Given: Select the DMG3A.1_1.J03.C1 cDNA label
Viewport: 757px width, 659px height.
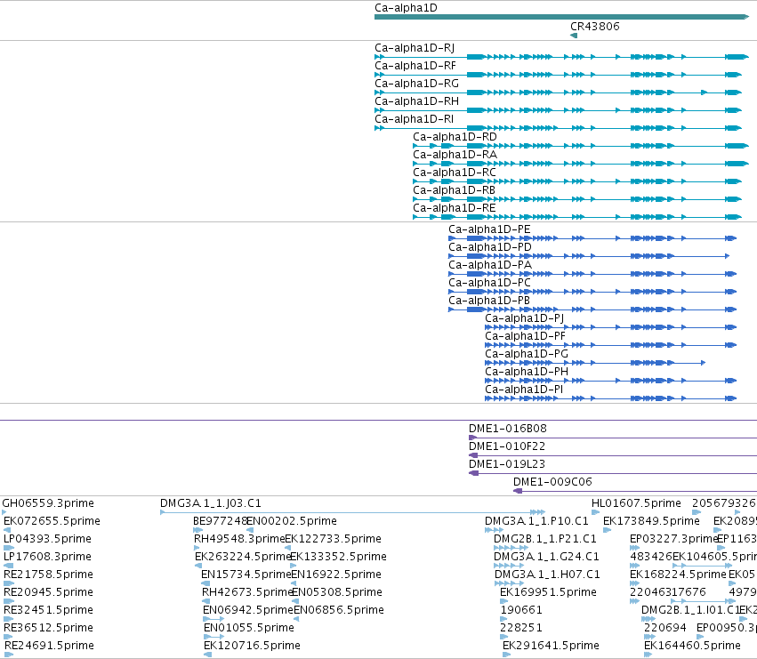Looking at the screenshot, I should click(211, 503).
